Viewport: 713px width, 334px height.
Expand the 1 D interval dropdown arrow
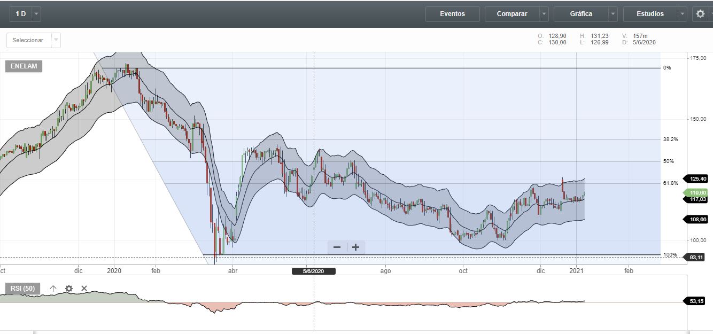(x=36, y=14)
